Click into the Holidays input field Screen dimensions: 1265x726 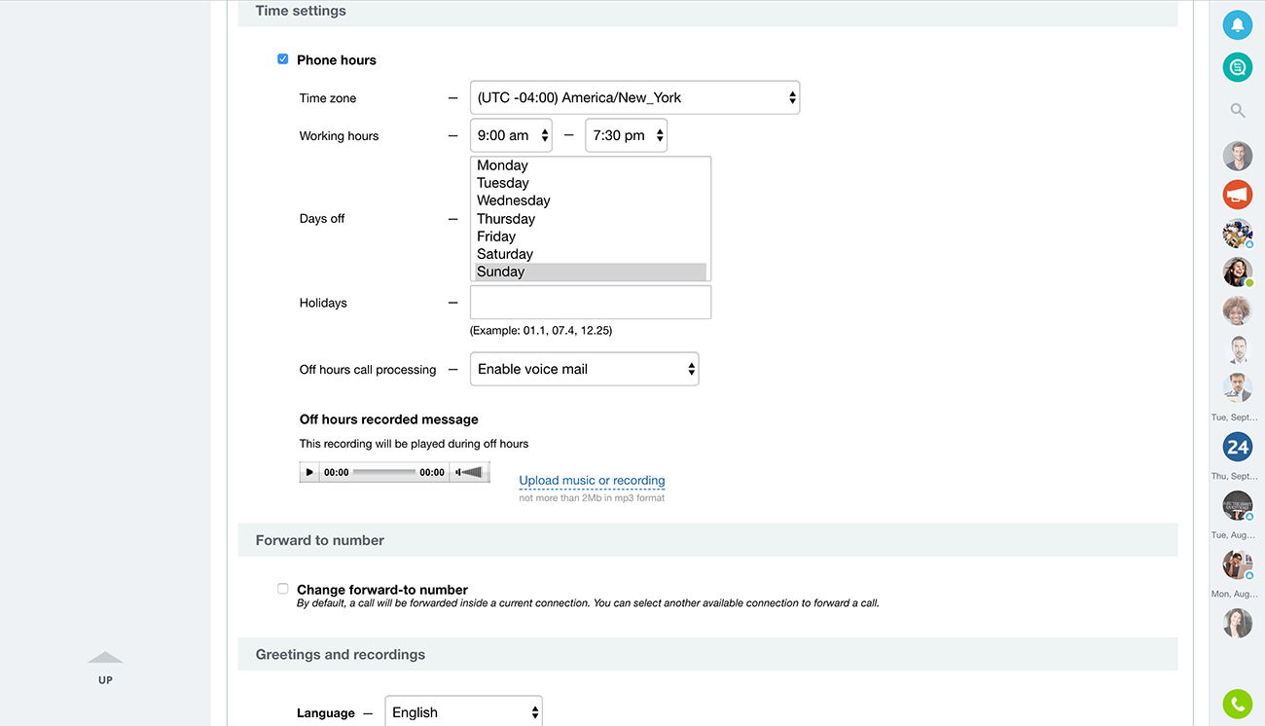click(590, 303)
